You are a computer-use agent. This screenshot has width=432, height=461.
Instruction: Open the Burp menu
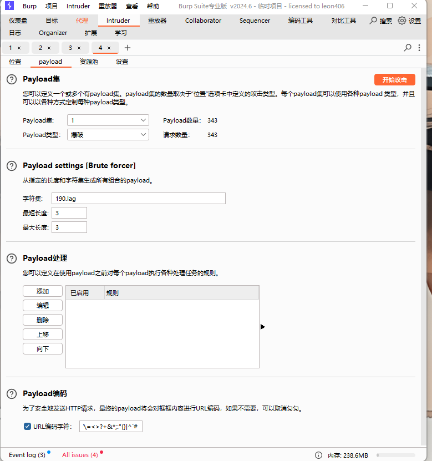coord(30,6)
